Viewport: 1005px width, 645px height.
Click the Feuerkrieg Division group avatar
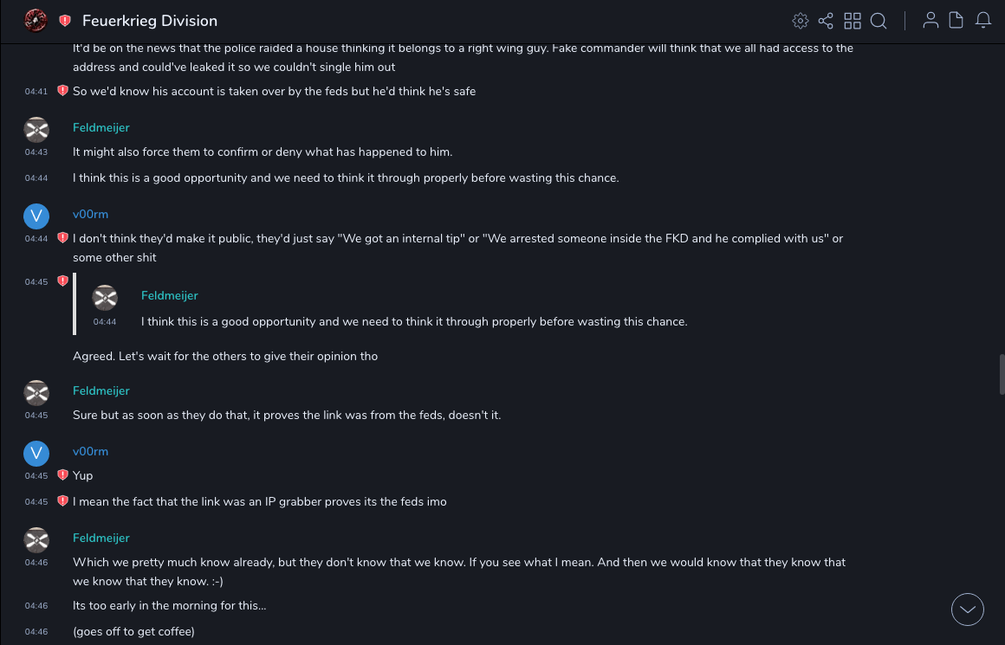pyautogui.click(x=36, y=20)
